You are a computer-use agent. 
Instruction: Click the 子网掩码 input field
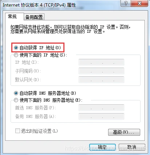coord(101,71)
